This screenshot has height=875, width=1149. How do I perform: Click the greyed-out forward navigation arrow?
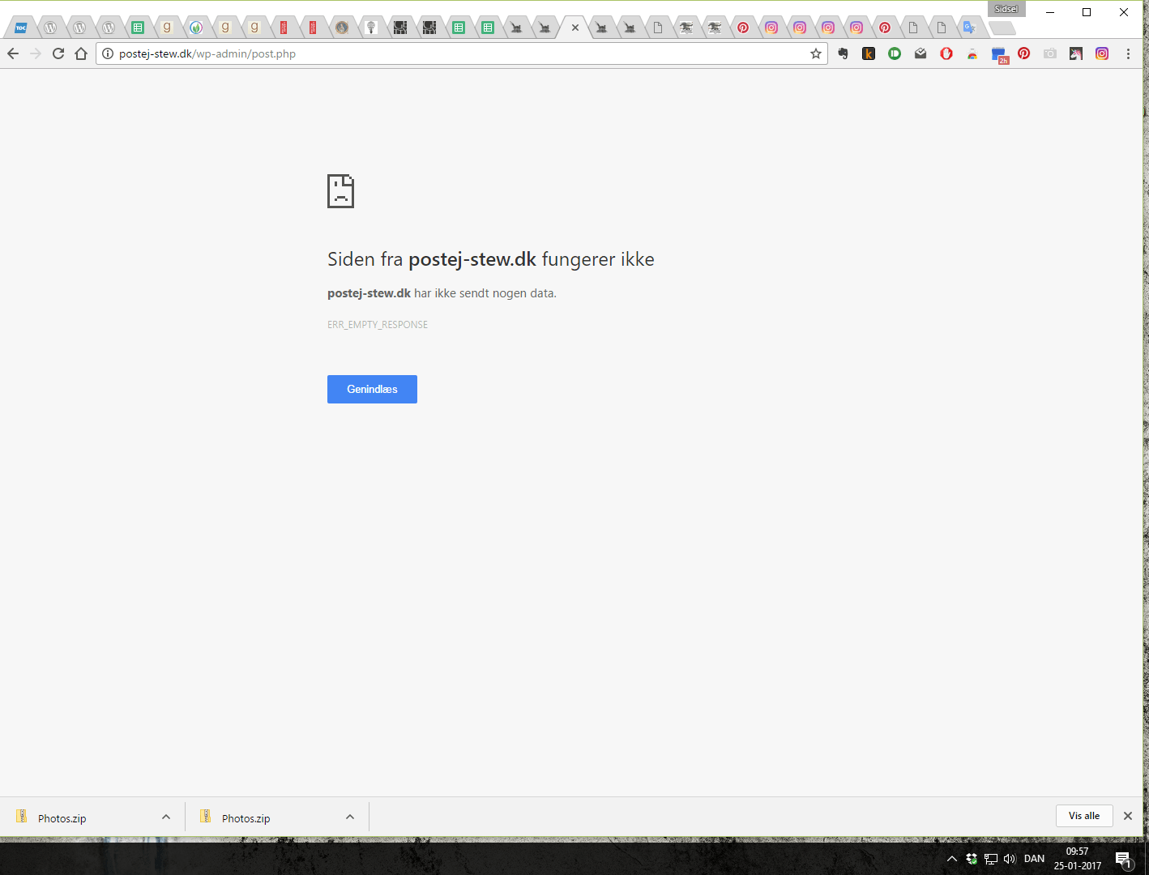point(36,53)
